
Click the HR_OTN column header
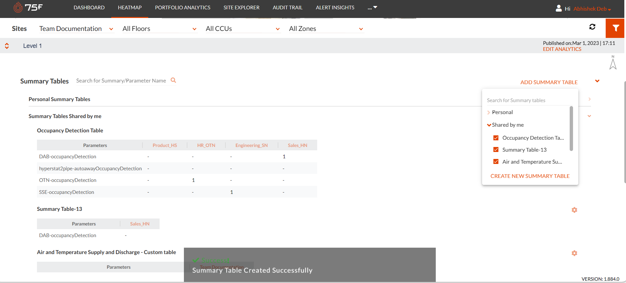(206, 145)
